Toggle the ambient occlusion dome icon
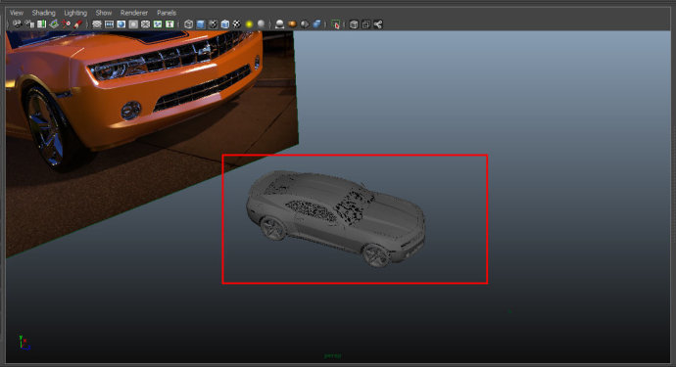676x367 pixels. 279,24
